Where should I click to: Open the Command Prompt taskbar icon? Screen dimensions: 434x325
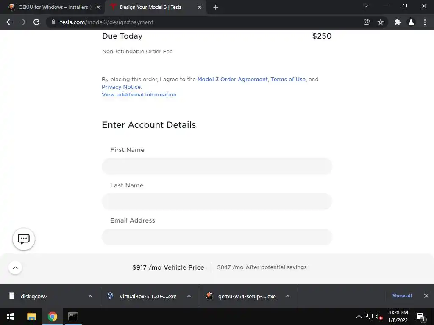click(73, 317)
